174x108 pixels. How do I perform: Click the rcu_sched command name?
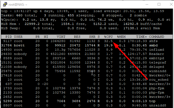pos(159,80)
